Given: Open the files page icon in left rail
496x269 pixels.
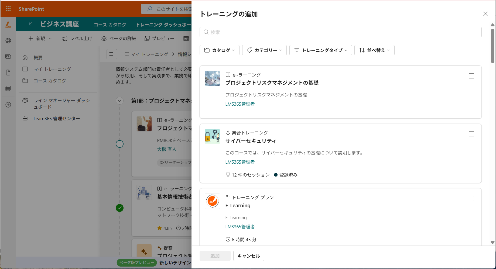Looking at the screenshot, I should (x=8, y=73).
